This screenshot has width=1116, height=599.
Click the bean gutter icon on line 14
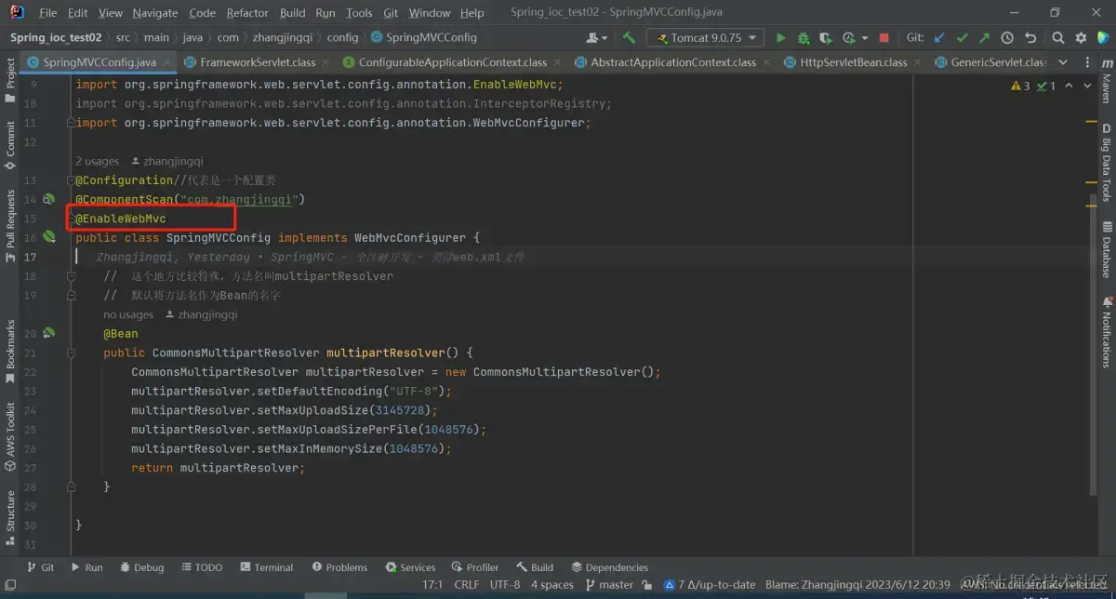click(x=48, y=199)
